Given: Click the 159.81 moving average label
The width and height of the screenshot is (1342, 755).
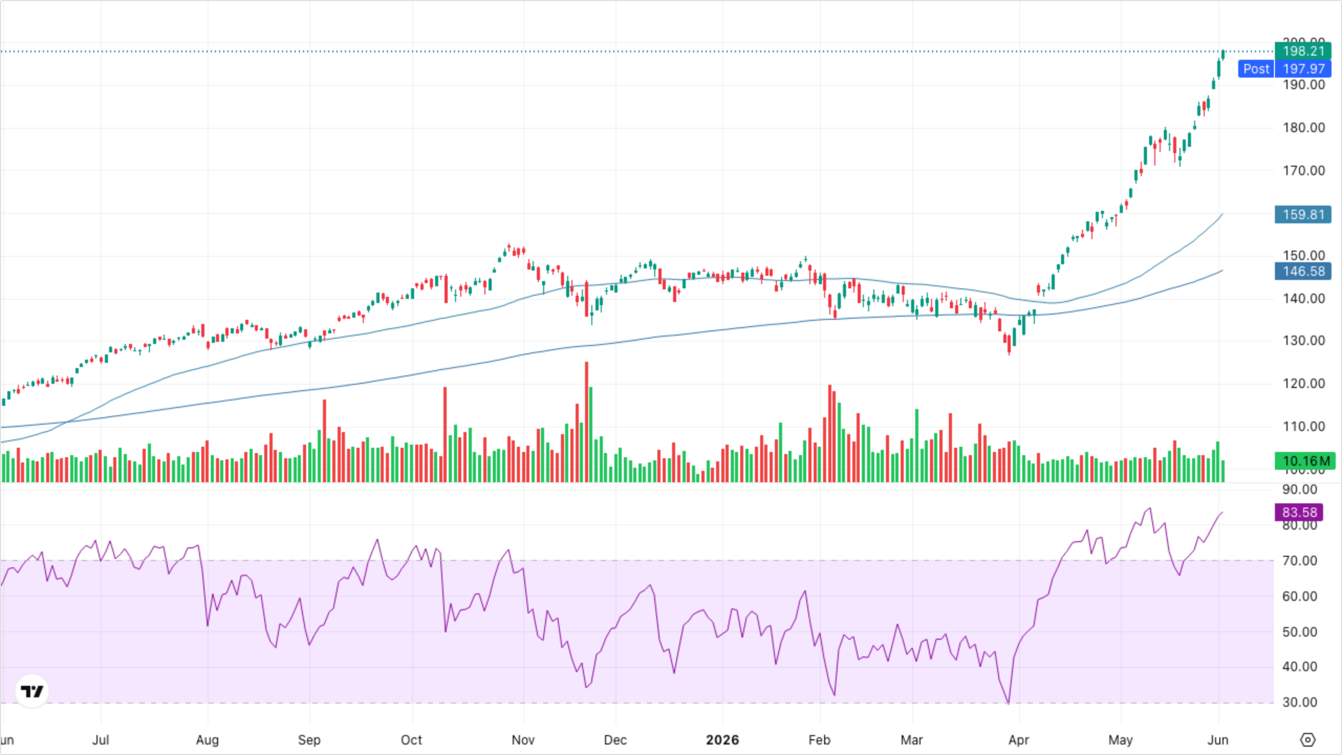Looking at the screenshot, I should (x=1303, y=214).
